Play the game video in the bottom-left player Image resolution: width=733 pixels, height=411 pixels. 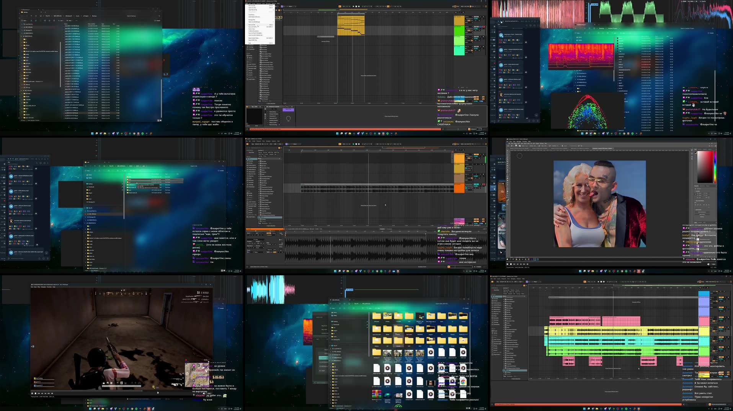pos(32,393)
